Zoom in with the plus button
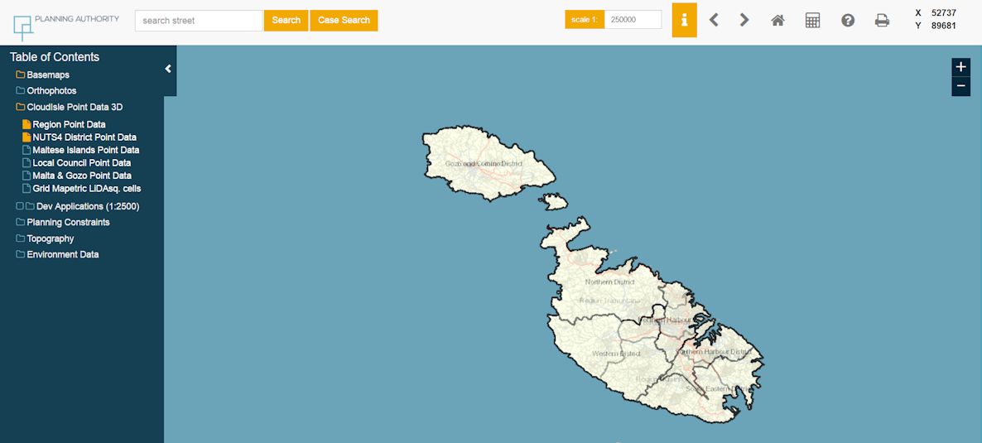The height and width of the screenshot is (443, 982). 960,67
